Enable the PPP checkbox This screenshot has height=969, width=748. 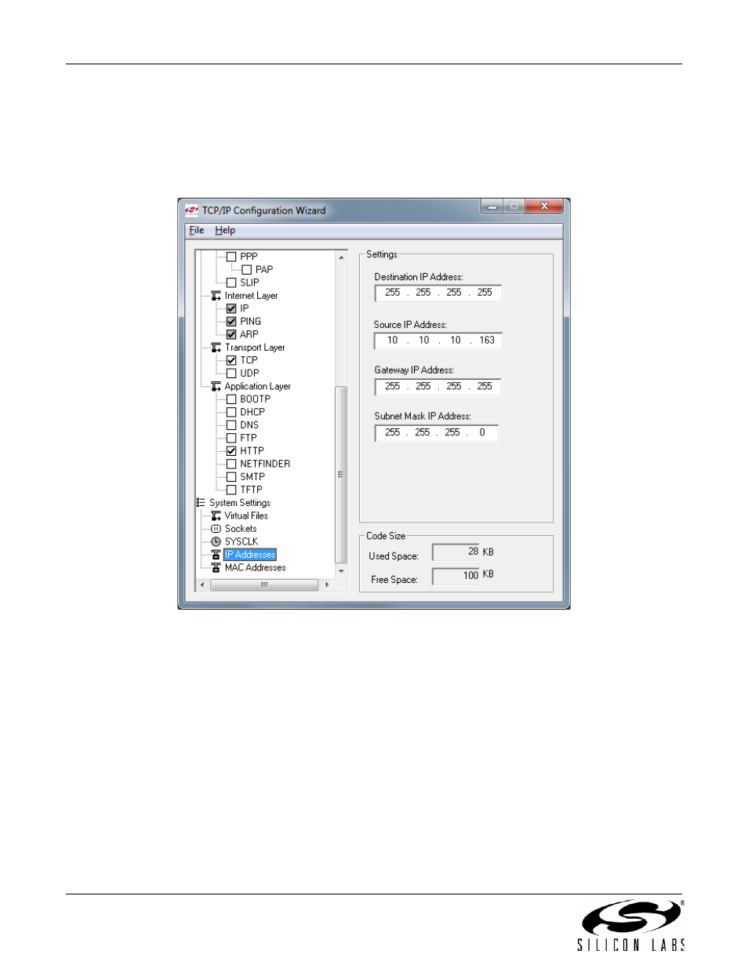point(231,257)
